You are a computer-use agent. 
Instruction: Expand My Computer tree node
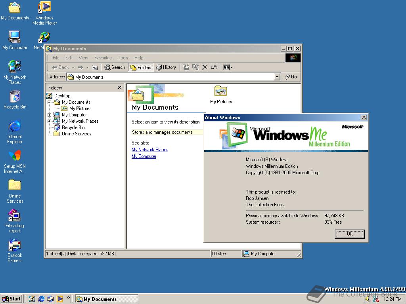point(49,115)
